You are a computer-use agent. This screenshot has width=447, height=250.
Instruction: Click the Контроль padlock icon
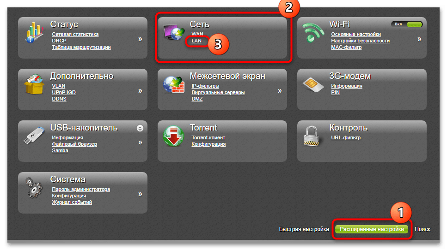point(311,136)
